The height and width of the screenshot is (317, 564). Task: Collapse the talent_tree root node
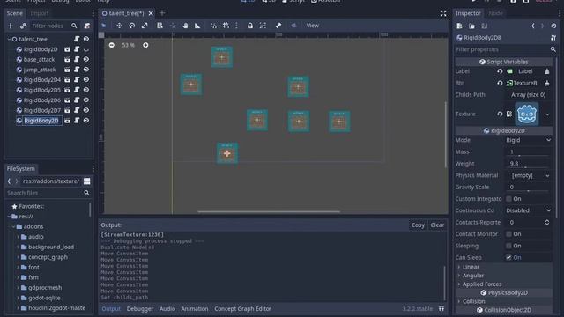(x=9, y=39)
